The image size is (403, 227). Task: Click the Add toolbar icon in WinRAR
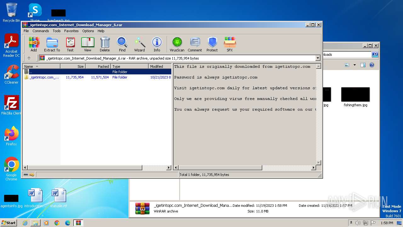34,44
